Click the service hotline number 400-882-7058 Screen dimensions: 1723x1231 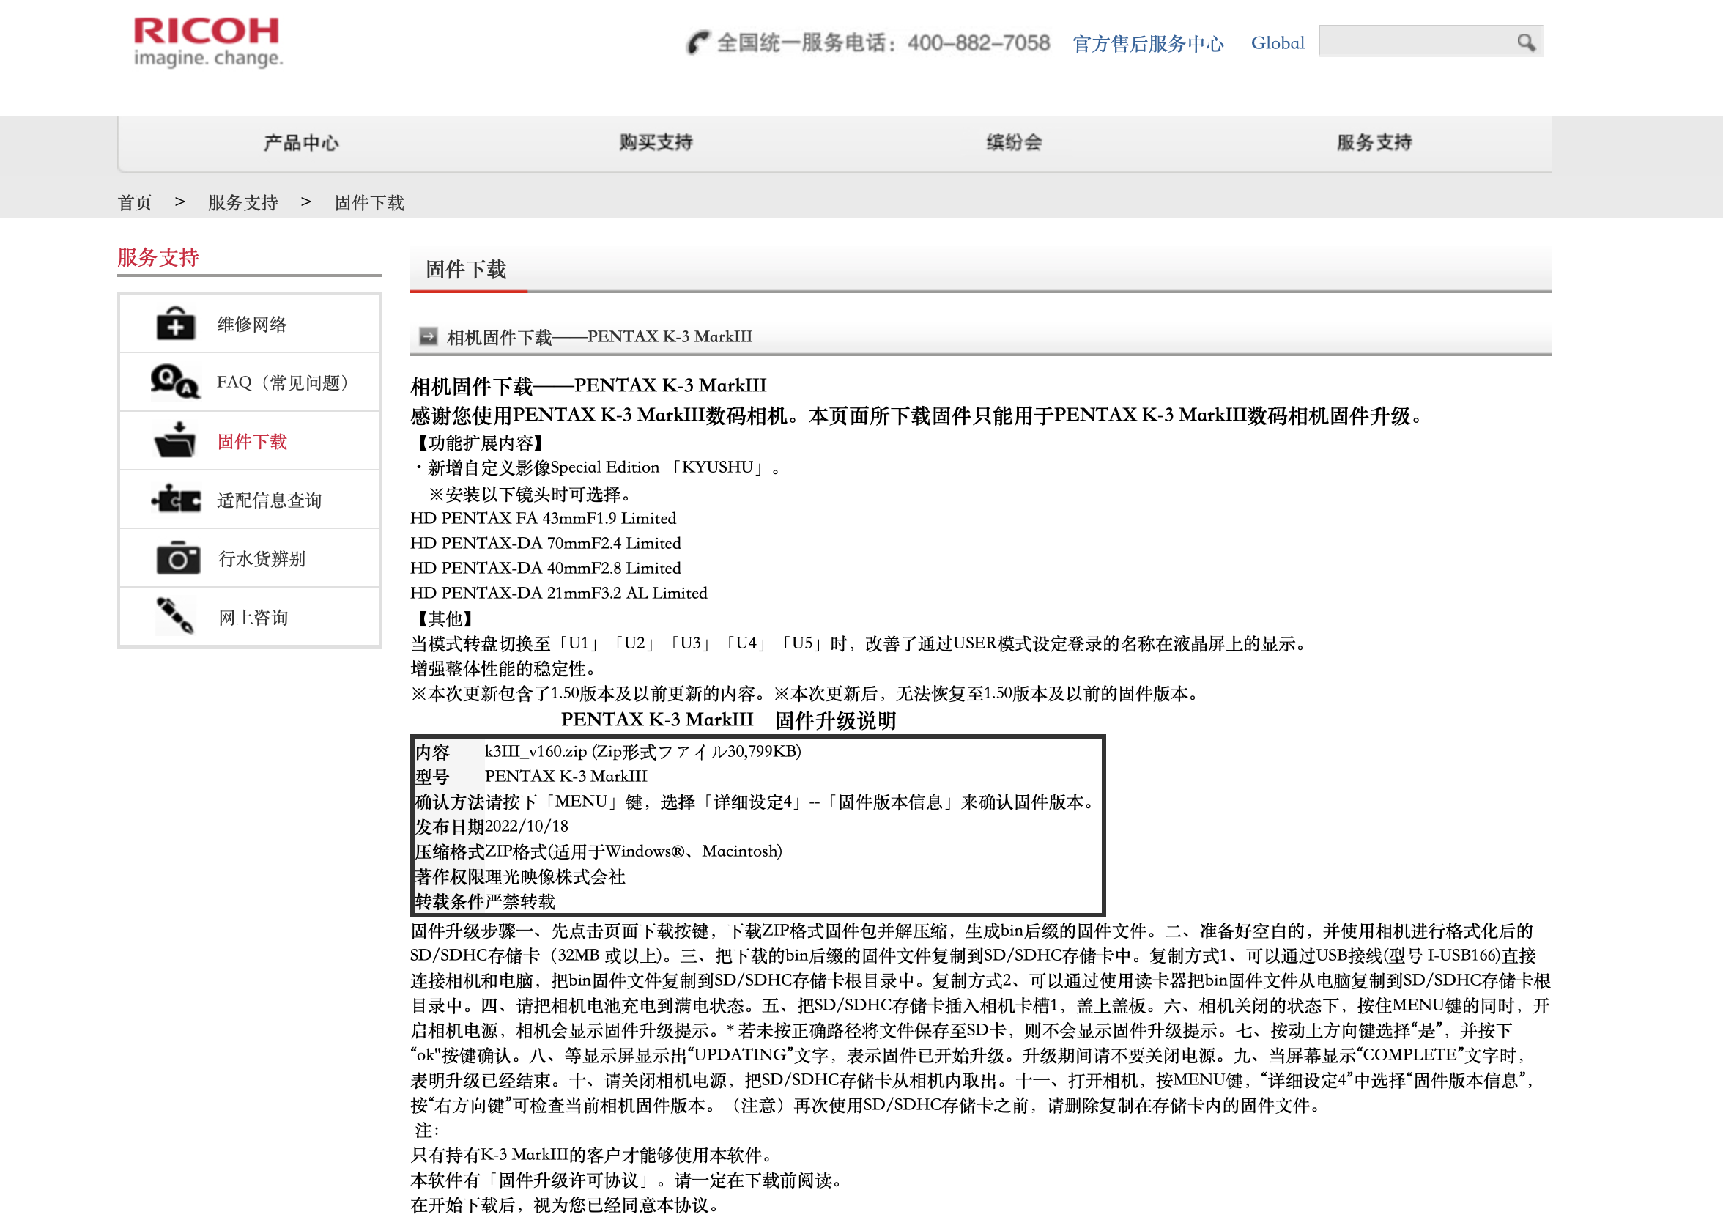pyautogui.click(x=978, y=43)
